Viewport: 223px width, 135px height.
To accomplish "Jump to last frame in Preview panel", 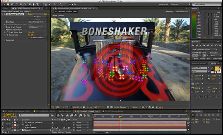I will [x=208, y=45].
